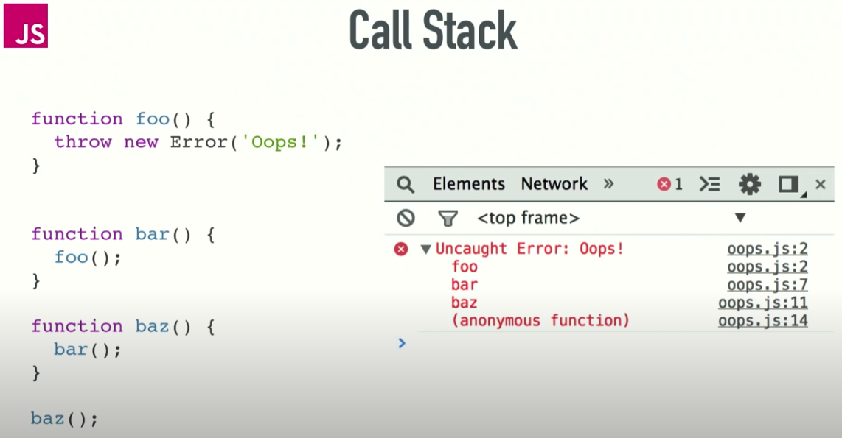Open the oops.js:14 source link
This screenshot has height=438, width=842.
762,320
